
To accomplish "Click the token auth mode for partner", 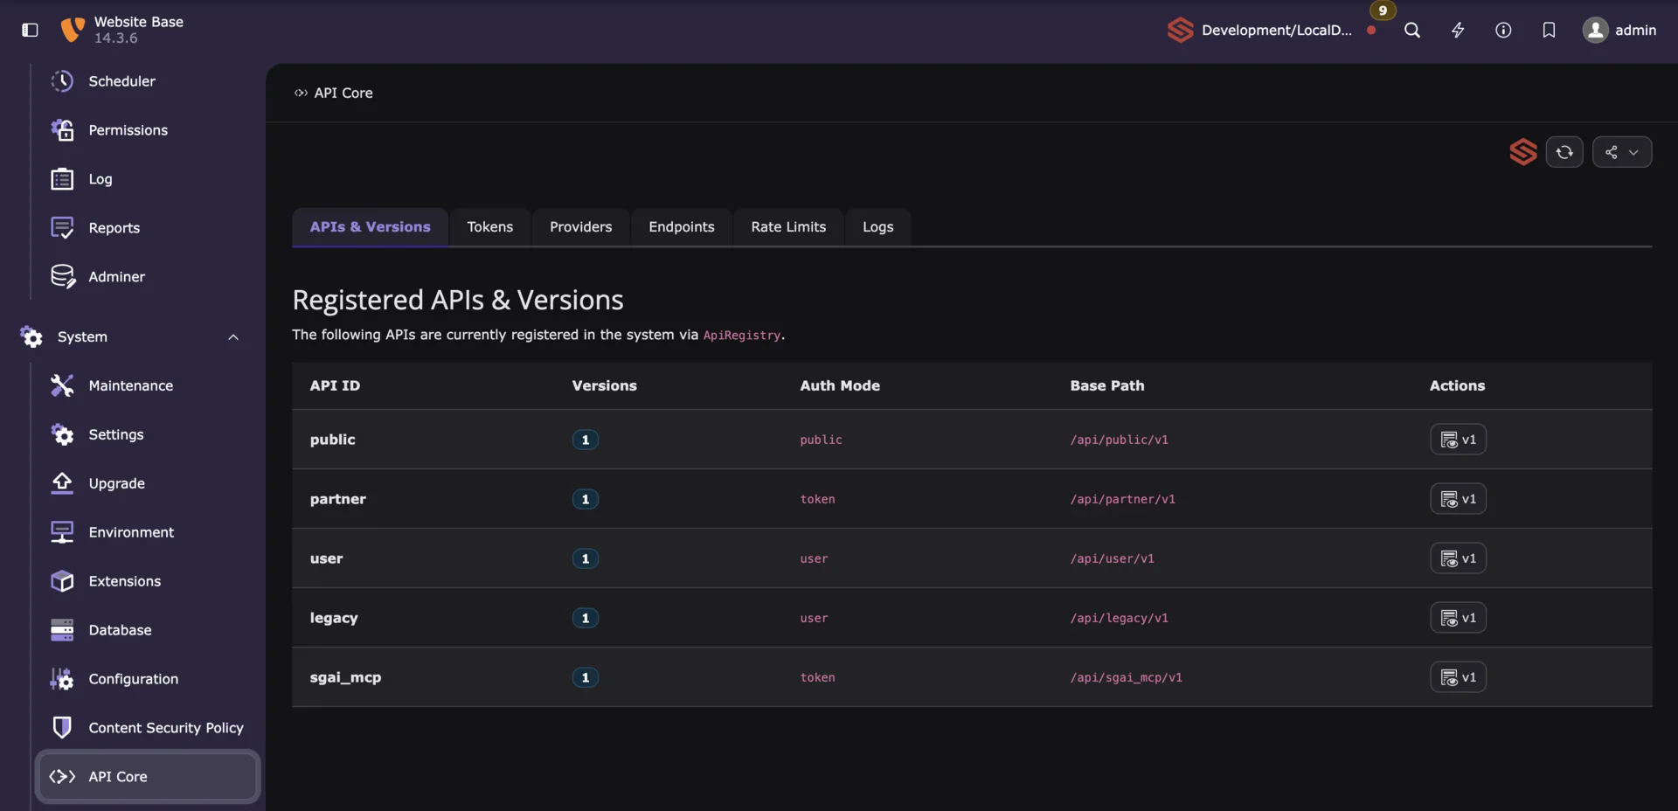I will click(818, 499).
